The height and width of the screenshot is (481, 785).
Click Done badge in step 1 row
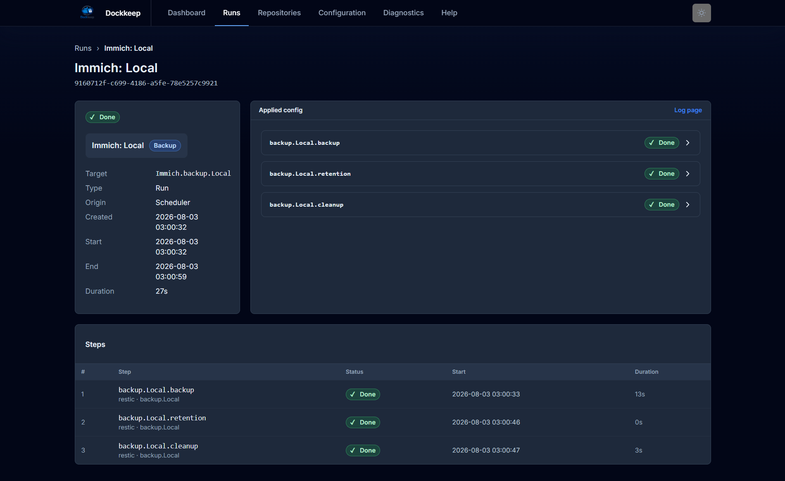(x=363, y=394)
